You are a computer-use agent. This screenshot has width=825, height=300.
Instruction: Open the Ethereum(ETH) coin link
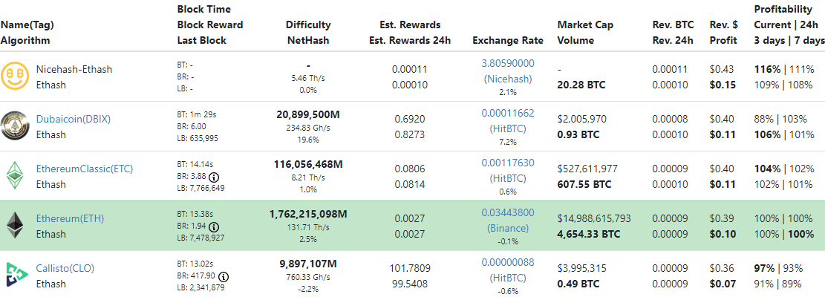tap(70, 218)
